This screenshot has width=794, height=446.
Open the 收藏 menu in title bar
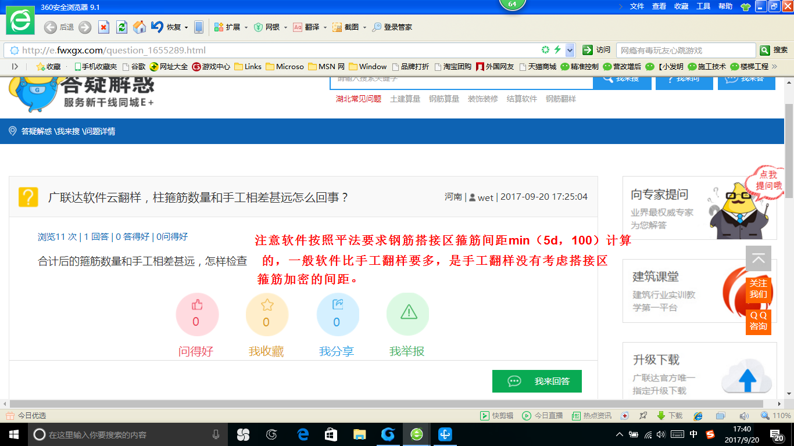[681, 6]
